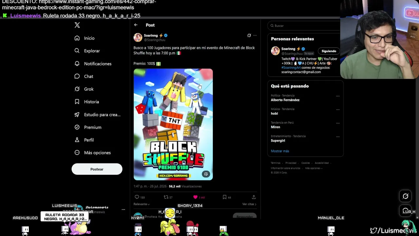The height and width of the screenshot is (236, 419).
Task: Click the @Soaringchuu handle on the post
Action: tap(155, 40)
